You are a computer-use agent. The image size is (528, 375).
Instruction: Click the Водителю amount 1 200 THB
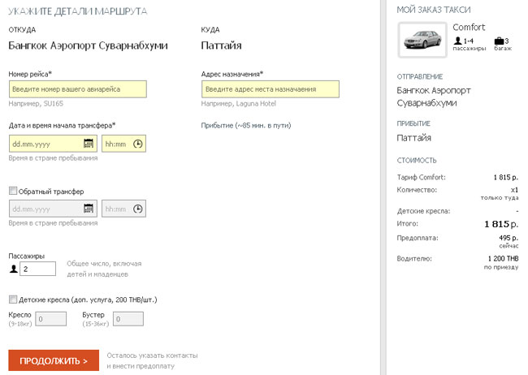[x=503, y=259]
